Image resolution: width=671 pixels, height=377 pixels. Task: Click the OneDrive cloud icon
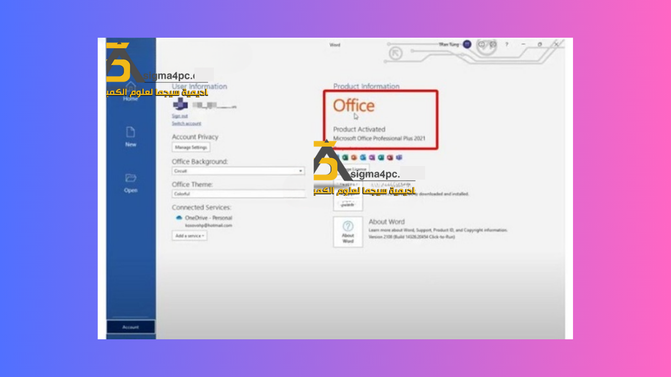pos(179,217)
